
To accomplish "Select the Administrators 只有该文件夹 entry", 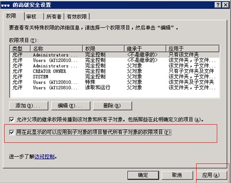I will [114, 55].
